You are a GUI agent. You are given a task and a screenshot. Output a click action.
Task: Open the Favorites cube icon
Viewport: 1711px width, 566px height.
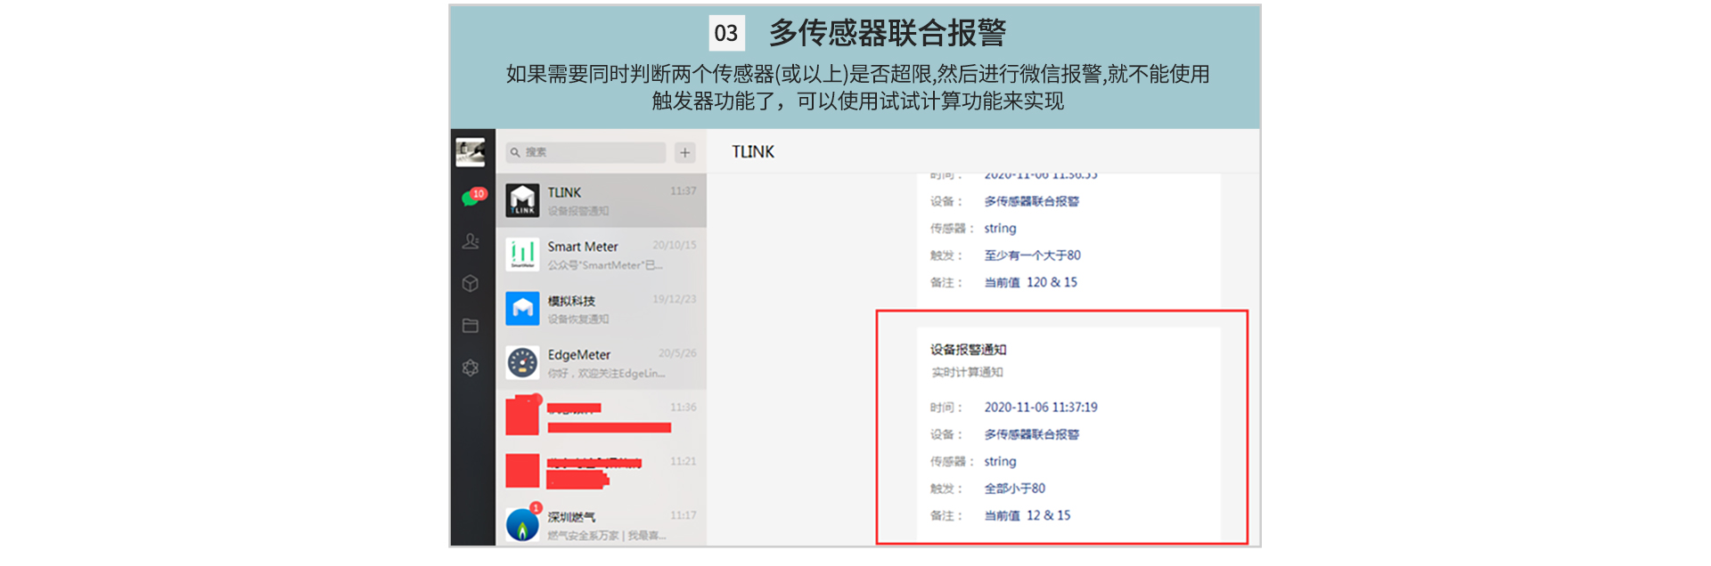tap(471, 283)
